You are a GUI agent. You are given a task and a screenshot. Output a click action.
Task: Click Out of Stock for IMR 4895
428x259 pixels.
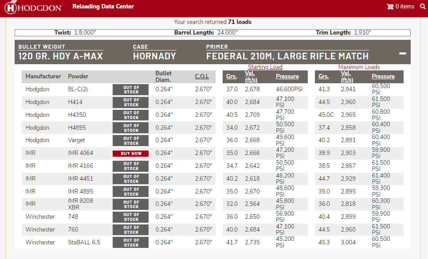click(131, 191)
